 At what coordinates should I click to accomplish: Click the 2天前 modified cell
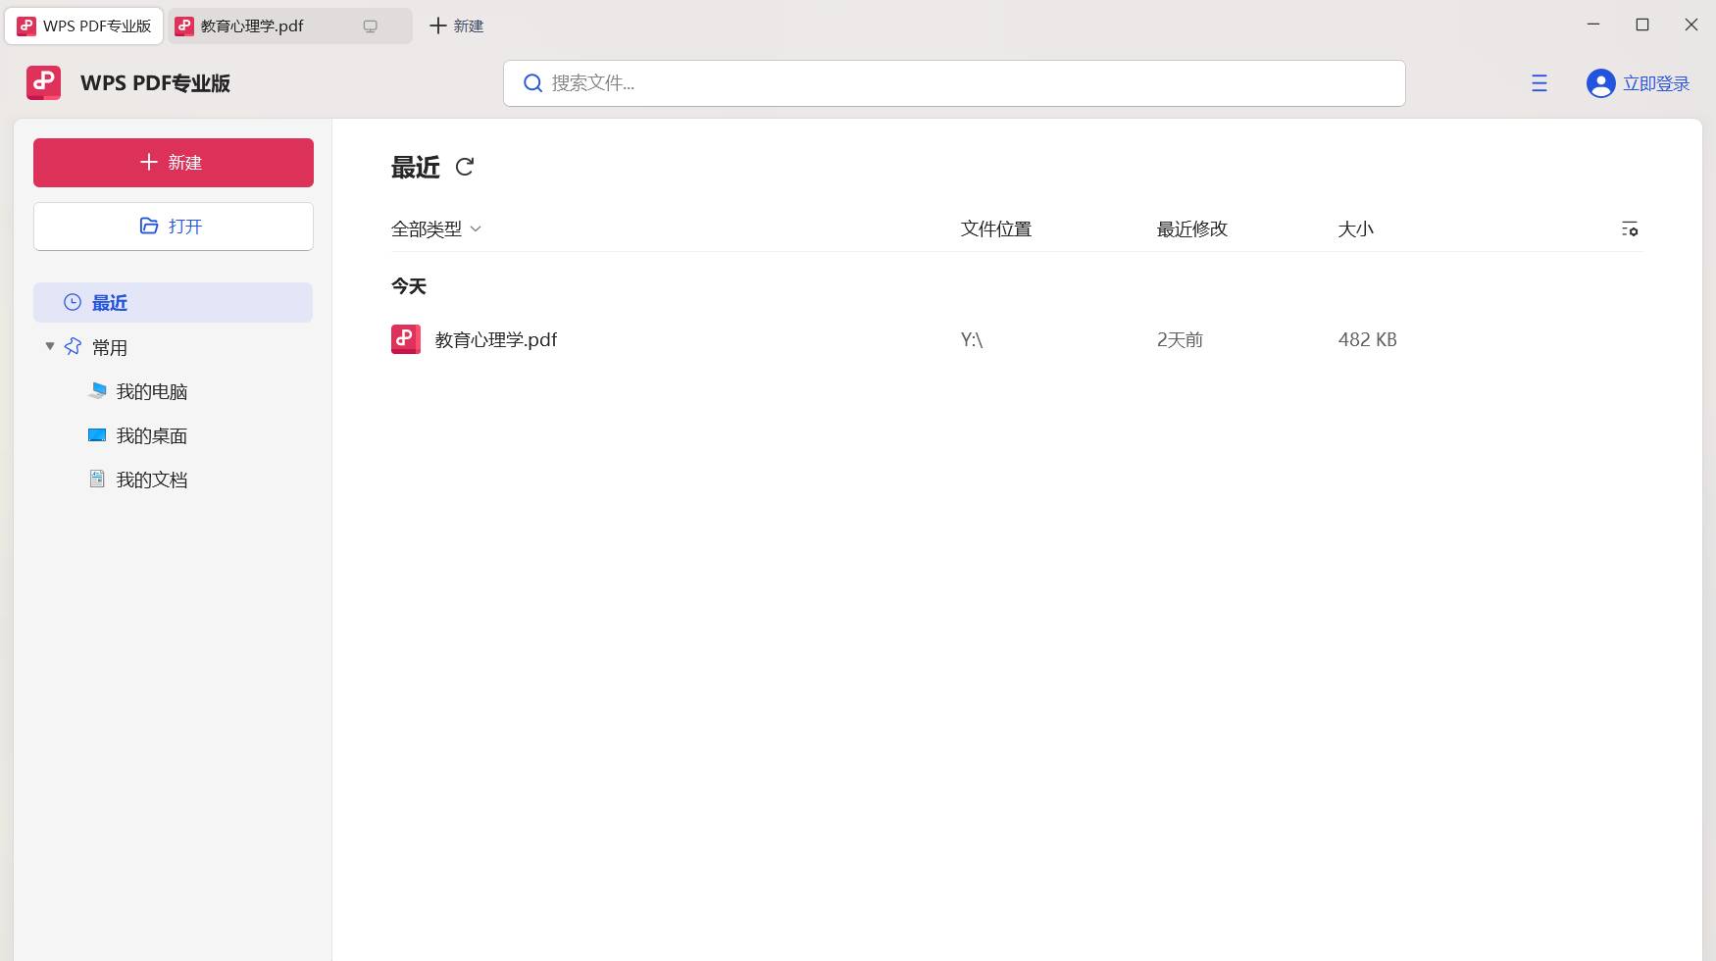click(x=1180, y=339)
